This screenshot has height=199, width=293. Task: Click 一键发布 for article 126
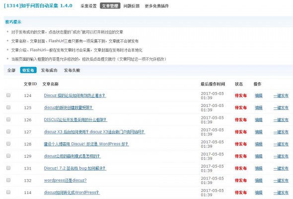pyautogui.click(x=281, y=120)
